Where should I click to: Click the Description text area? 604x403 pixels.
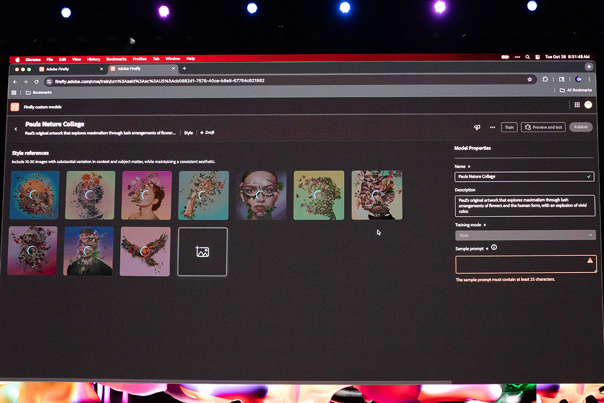[x=524, y=206]
